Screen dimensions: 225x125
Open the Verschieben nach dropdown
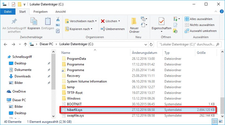click(96, 21)
